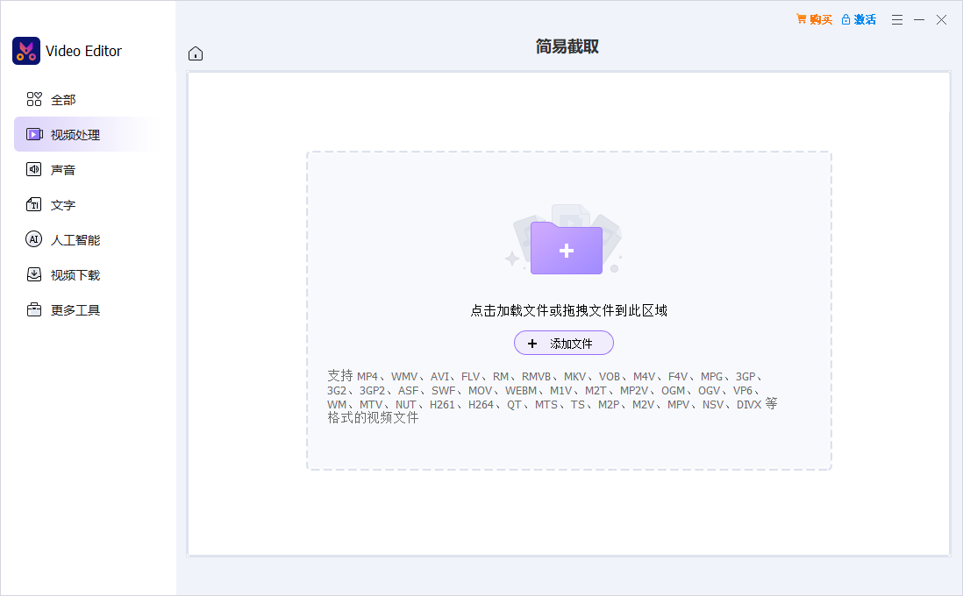
Task: Click the 购买 cart link
Action: coord(814,19)
